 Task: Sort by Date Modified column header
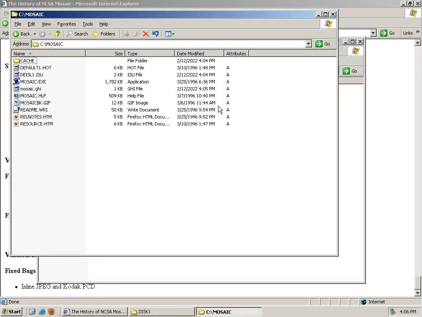[x=199, y=54]
